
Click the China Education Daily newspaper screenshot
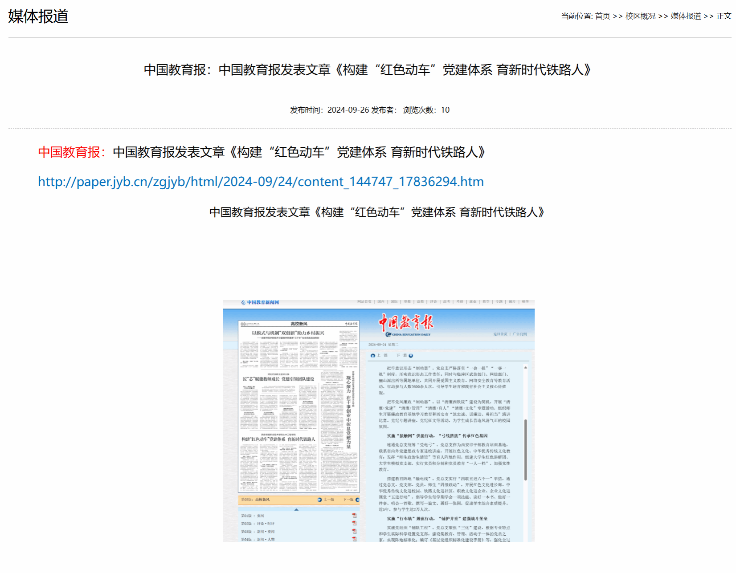click(379, 421)
